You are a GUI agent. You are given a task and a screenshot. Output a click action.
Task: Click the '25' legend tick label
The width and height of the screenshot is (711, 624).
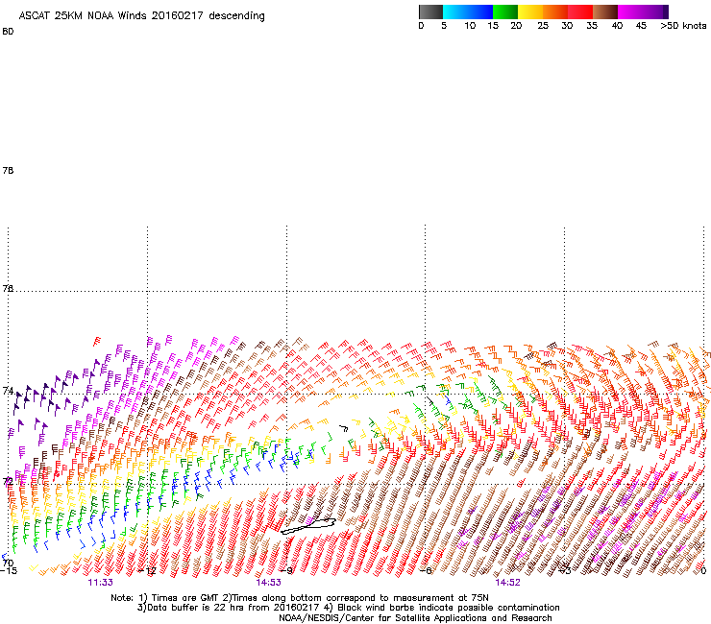(543, 26)
